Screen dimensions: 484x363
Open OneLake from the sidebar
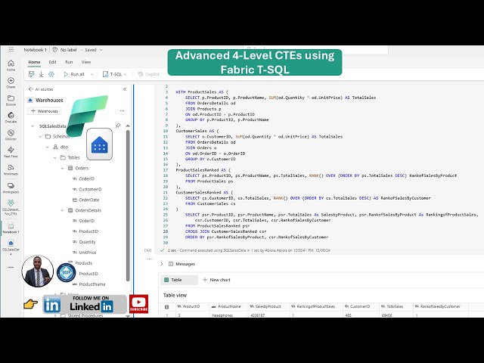pos(11,118)
